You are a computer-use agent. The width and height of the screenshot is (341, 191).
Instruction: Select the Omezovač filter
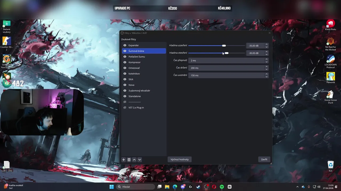(x=144, y=68)
